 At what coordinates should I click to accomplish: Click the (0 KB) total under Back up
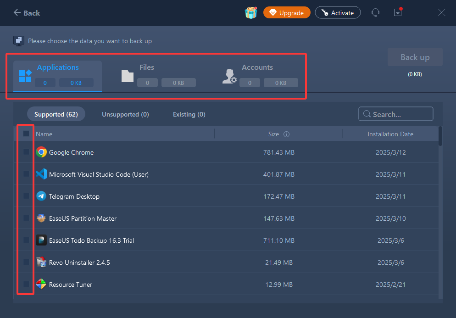tap(415, 74)
